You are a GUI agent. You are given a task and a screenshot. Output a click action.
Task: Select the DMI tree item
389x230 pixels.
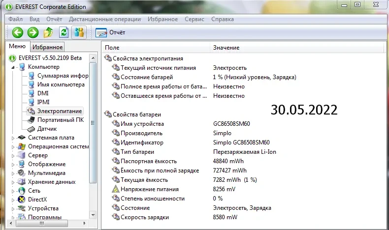[x=43, y=93]
